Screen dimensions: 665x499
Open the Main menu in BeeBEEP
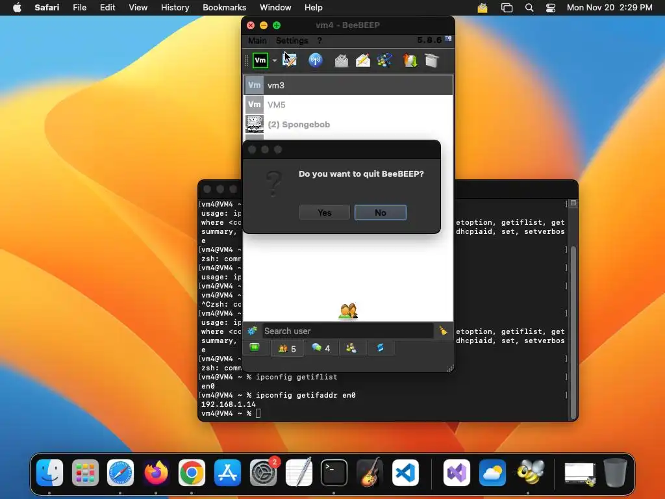click(257, 40)
